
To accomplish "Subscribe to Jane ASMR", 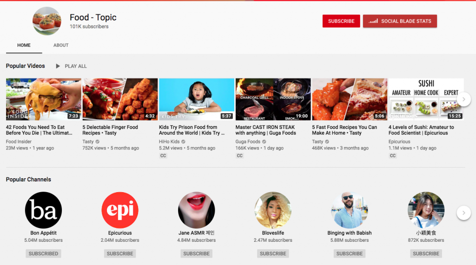I will click(x=197, y=253).
